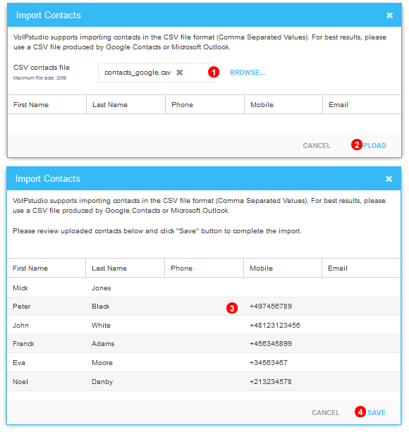Image resolution: width=409 pixels, height=432 pixels.
Task: Select the last name 'Danby'
Action: [x=102, y=381]
